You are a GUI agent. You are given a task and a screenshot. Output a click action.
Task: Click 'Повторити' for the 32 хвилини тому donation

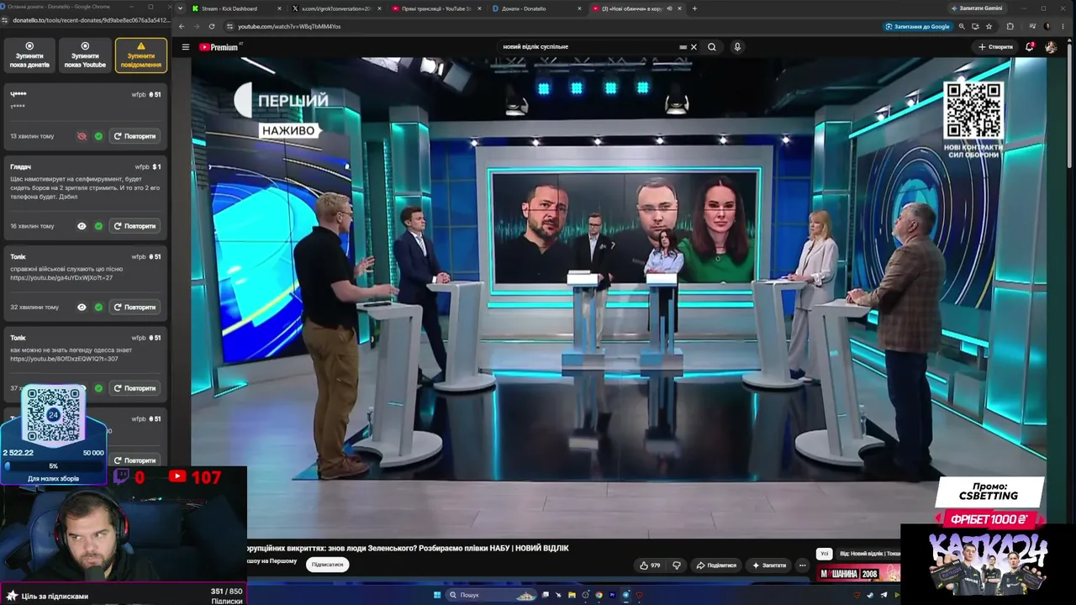tap(134, 308)
